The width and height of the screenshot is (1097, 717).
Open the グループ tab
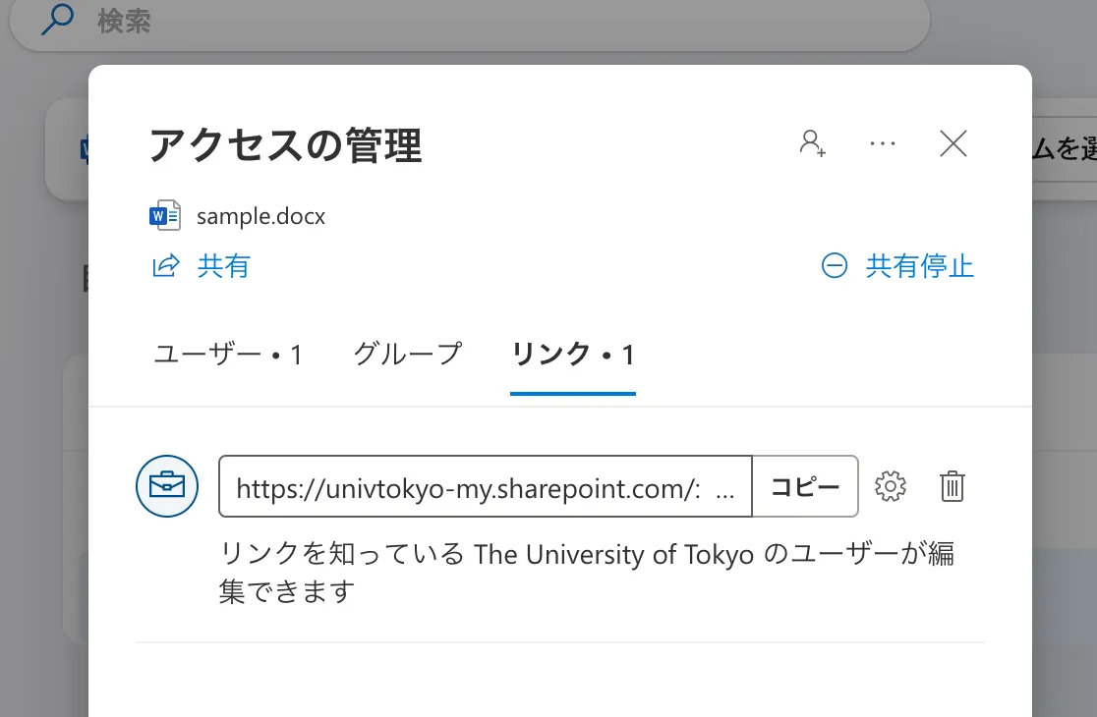point(407,355)
